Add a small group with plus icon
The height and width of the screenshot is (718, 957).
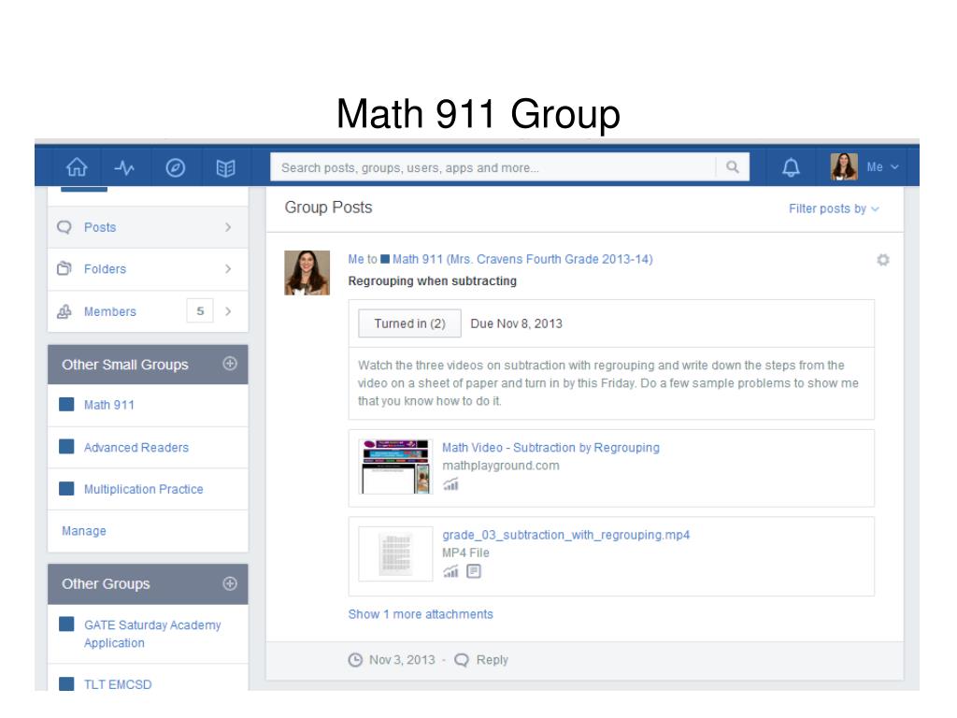tap(230, 364)
